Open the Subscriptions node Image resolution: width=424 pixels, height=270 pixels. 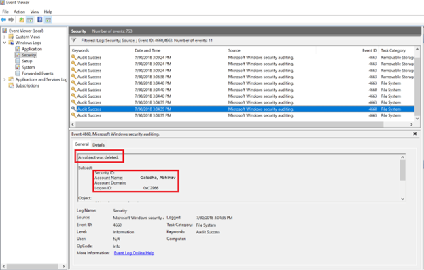point(27,85)
